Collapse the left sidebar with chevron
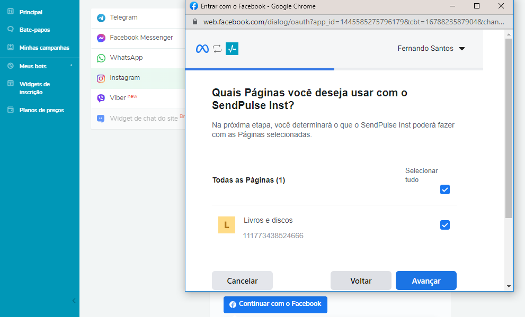The height and width of the screenshot is (317, 525). tap(74, 301)
